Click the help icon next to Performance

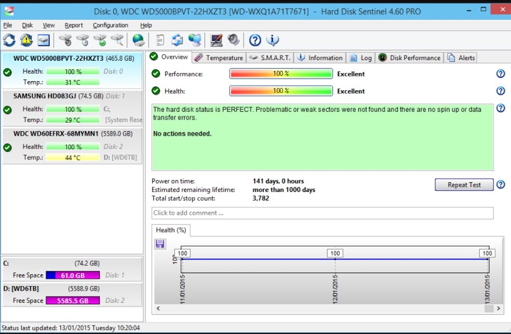coord(501,74)
